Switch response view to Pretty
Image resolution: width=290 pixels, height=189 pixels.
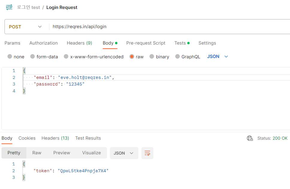pos(14,153)
